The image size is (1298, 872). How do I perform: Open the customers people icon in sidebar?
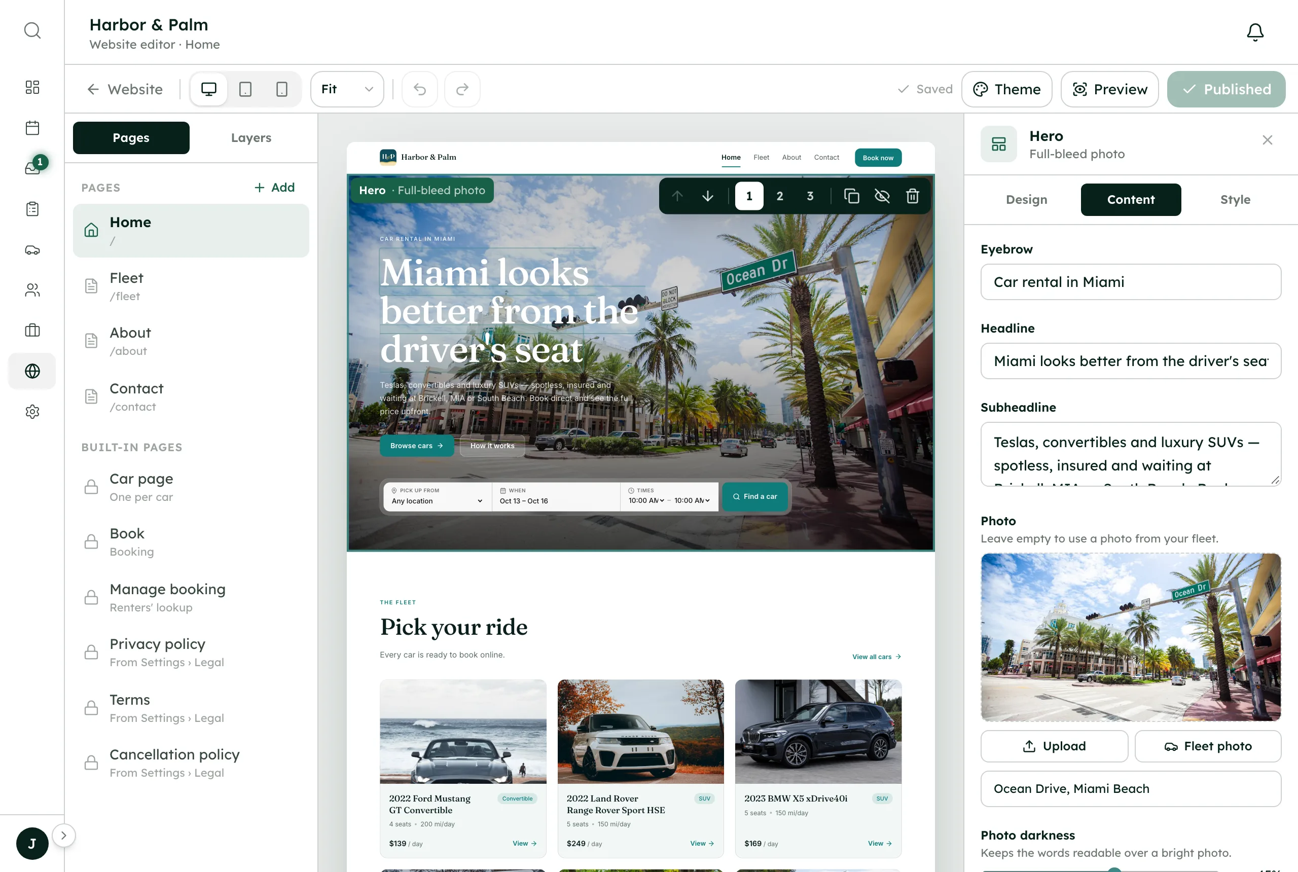coord(32,290)
